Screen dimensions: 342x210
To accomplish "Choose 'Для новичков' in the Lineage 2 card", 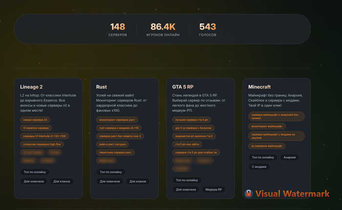I will tap(34, 181).
